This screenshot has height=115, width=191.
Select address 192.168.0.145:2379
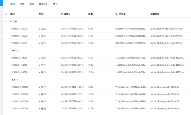[x=19, y=43]
